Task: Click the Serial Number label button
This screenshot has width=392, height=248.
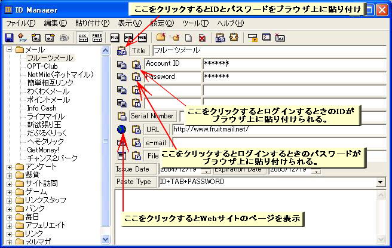Action: pos(152,116)
